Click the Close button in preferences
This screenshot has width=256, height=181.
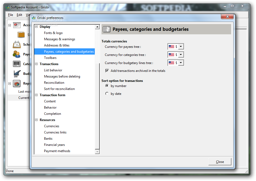(x=220, y=162)
